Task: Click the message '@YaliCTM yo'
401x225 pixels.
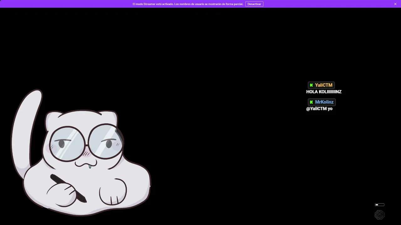Action: 319,109
